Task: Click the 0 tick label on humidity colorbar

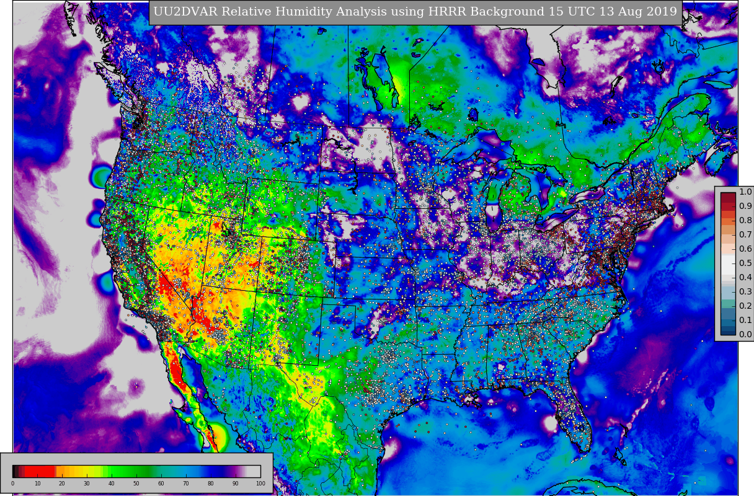Action: pyautogui.click(x=12, y=484)
